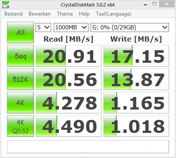The width and height of the screenshot is (176, 158).
Task: Click the Read [MB/s] column header
Action: pyautogui.click(x=68, y=39)
